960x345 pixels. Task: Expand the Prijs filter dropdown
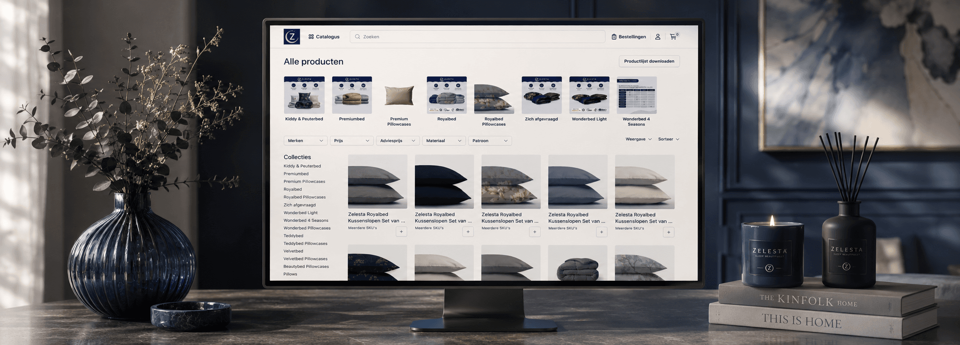click(352, 141)
